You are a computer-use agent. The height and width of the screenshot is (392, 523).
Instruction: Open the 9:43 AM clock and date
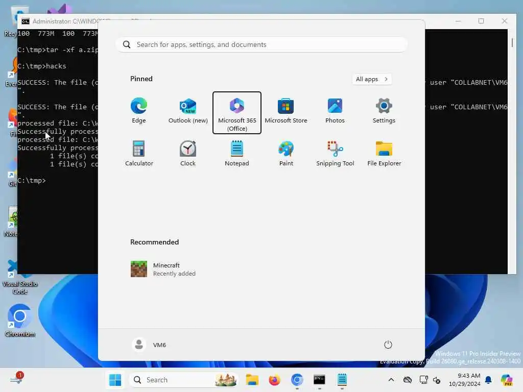(464, 380)
